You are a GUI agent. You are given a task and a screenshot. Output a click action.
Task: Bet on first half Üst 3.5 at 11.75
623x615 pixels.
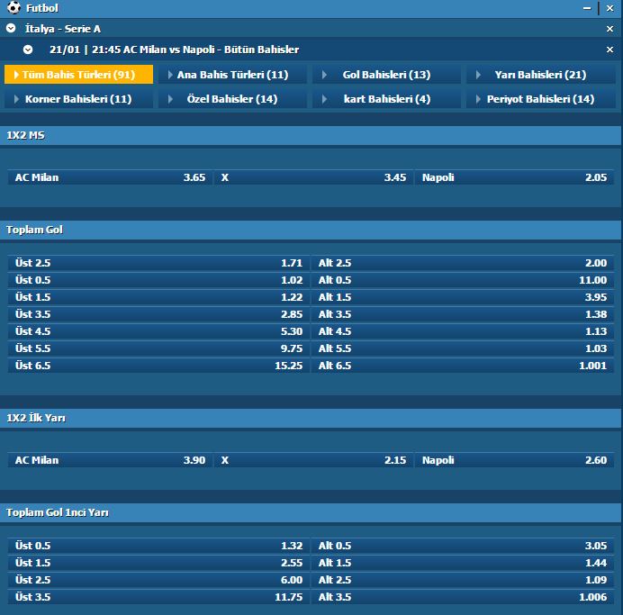point(158,597)
